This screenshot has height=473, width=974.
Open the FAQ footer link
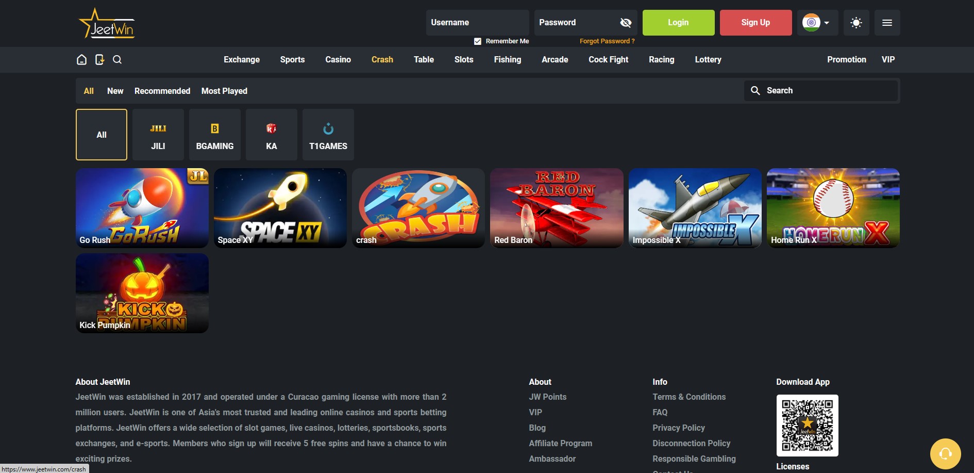[660, 412]
